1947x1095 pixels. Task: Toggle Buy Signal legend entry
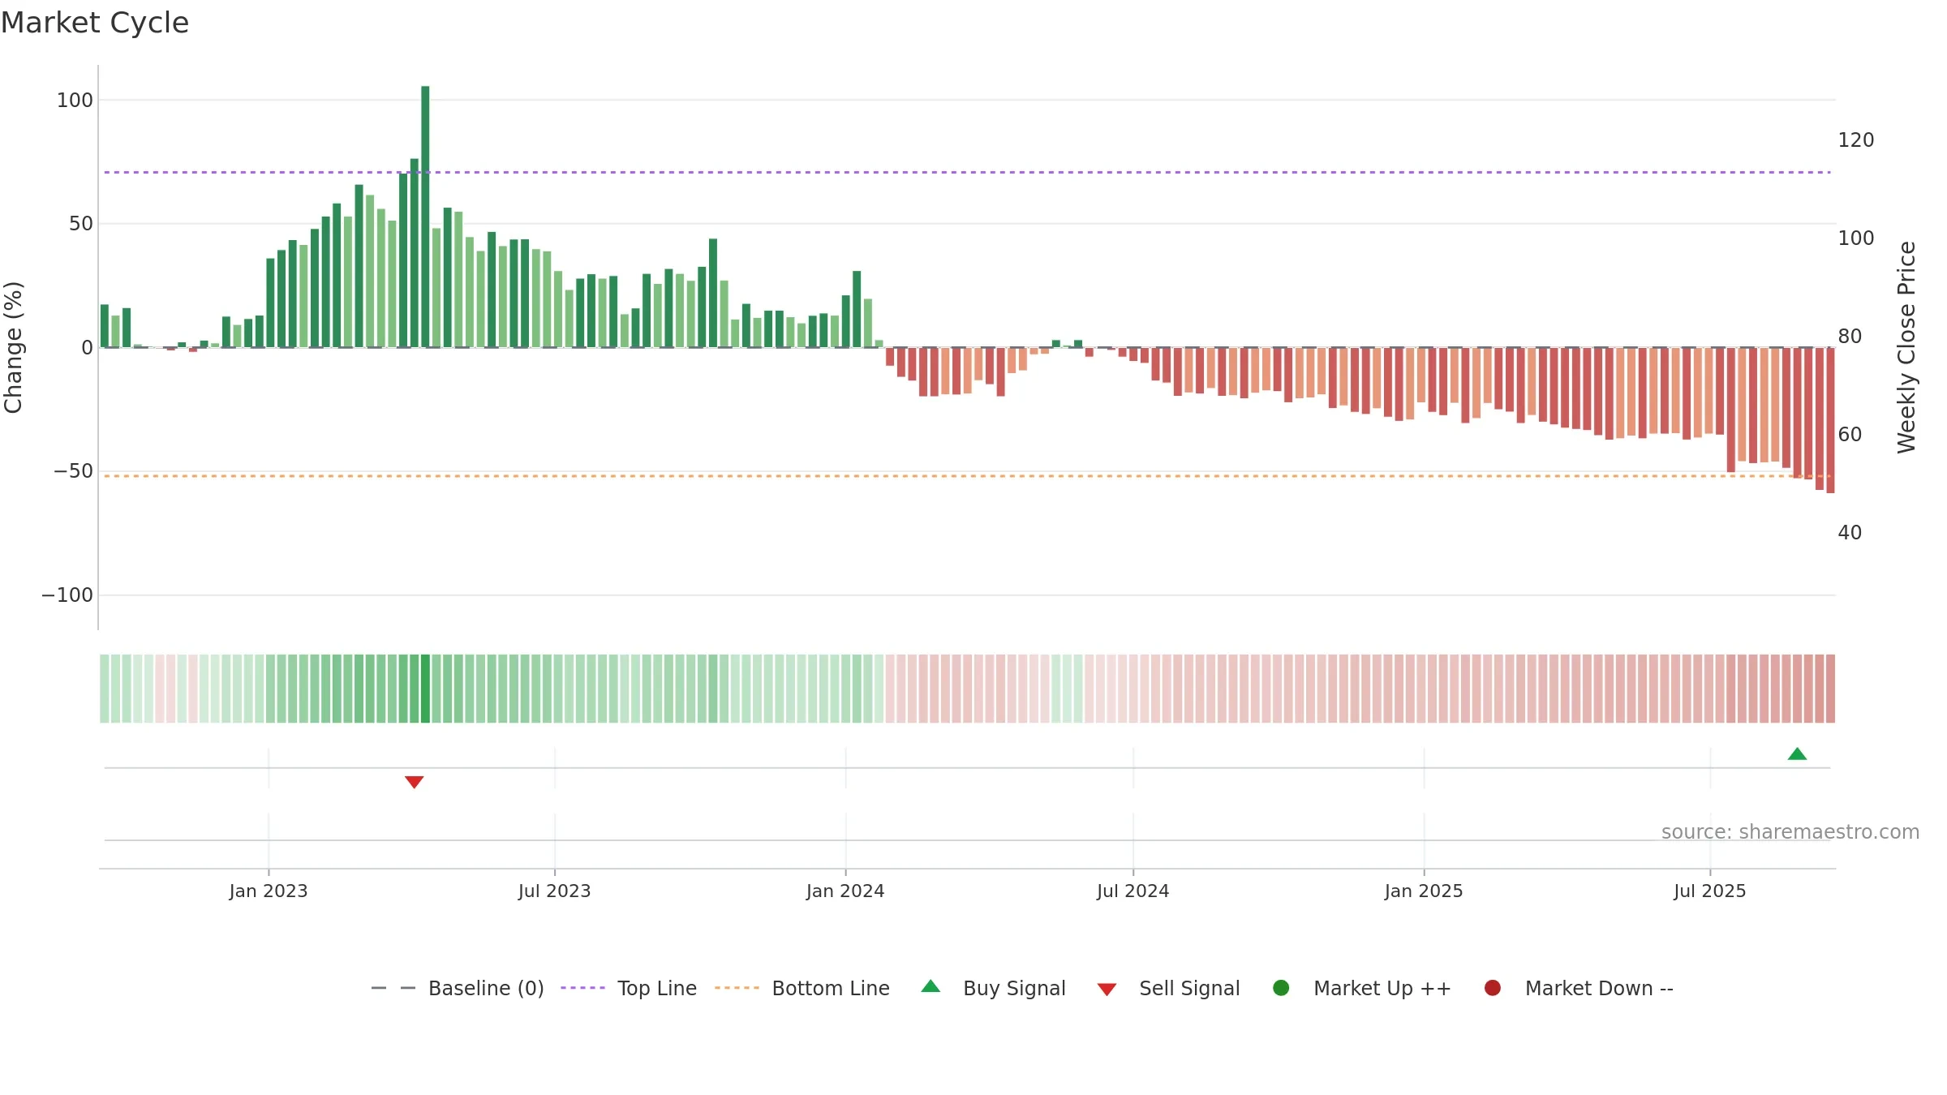click(994, 988)
